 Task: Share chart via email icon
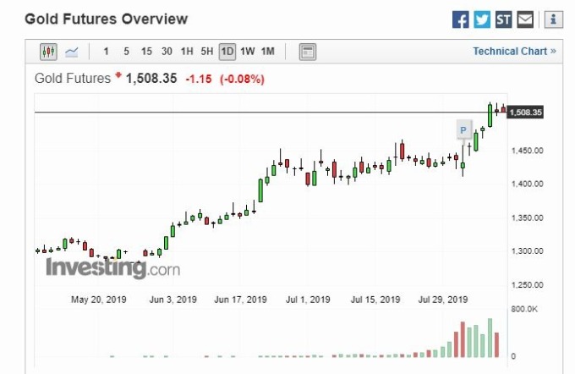click(x=525, y=19)
